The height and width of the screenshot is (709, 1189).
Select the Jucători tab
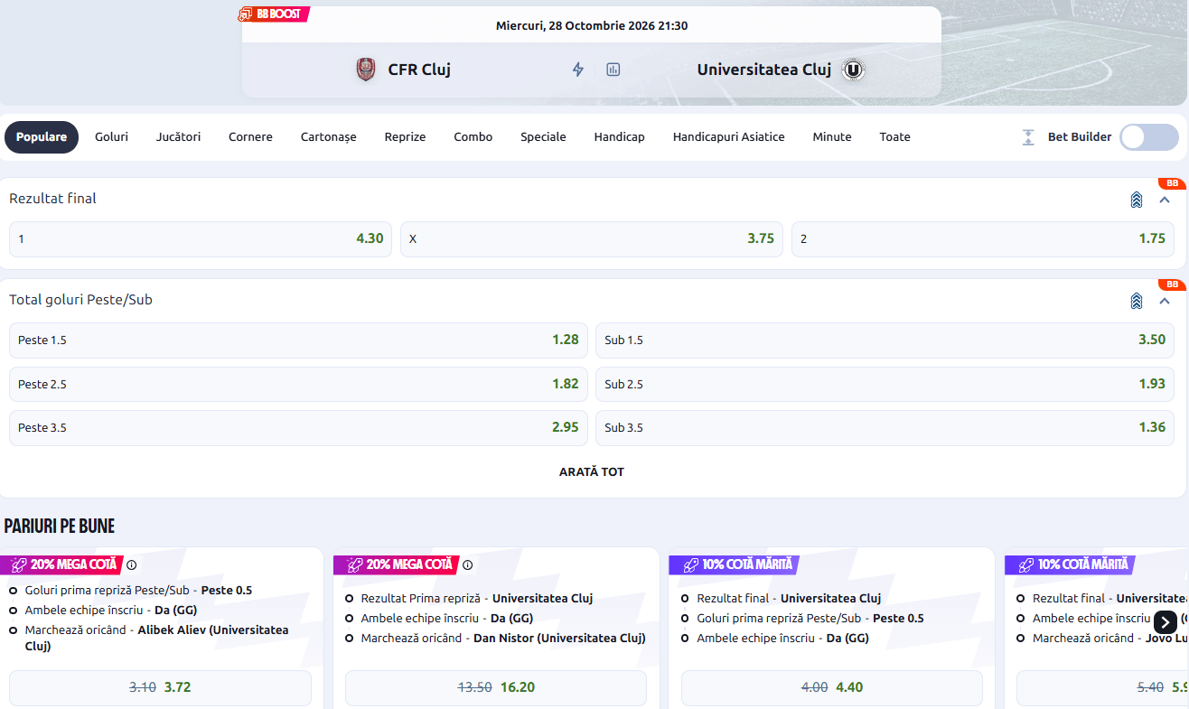[178, 137]
